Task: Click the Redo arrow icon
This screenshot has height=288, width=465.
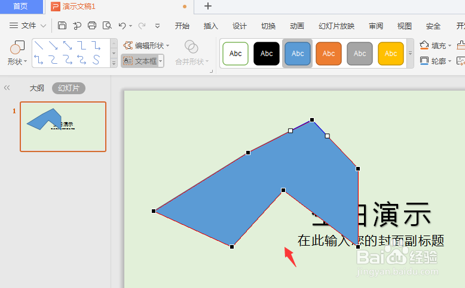Action: pyautogui.click(x=142, y=26)
